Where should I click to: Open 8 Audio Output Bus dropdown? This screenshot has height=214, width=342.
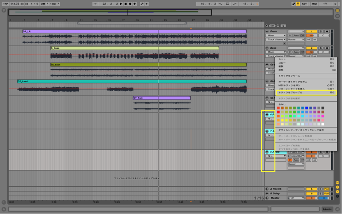coord(296,156)
